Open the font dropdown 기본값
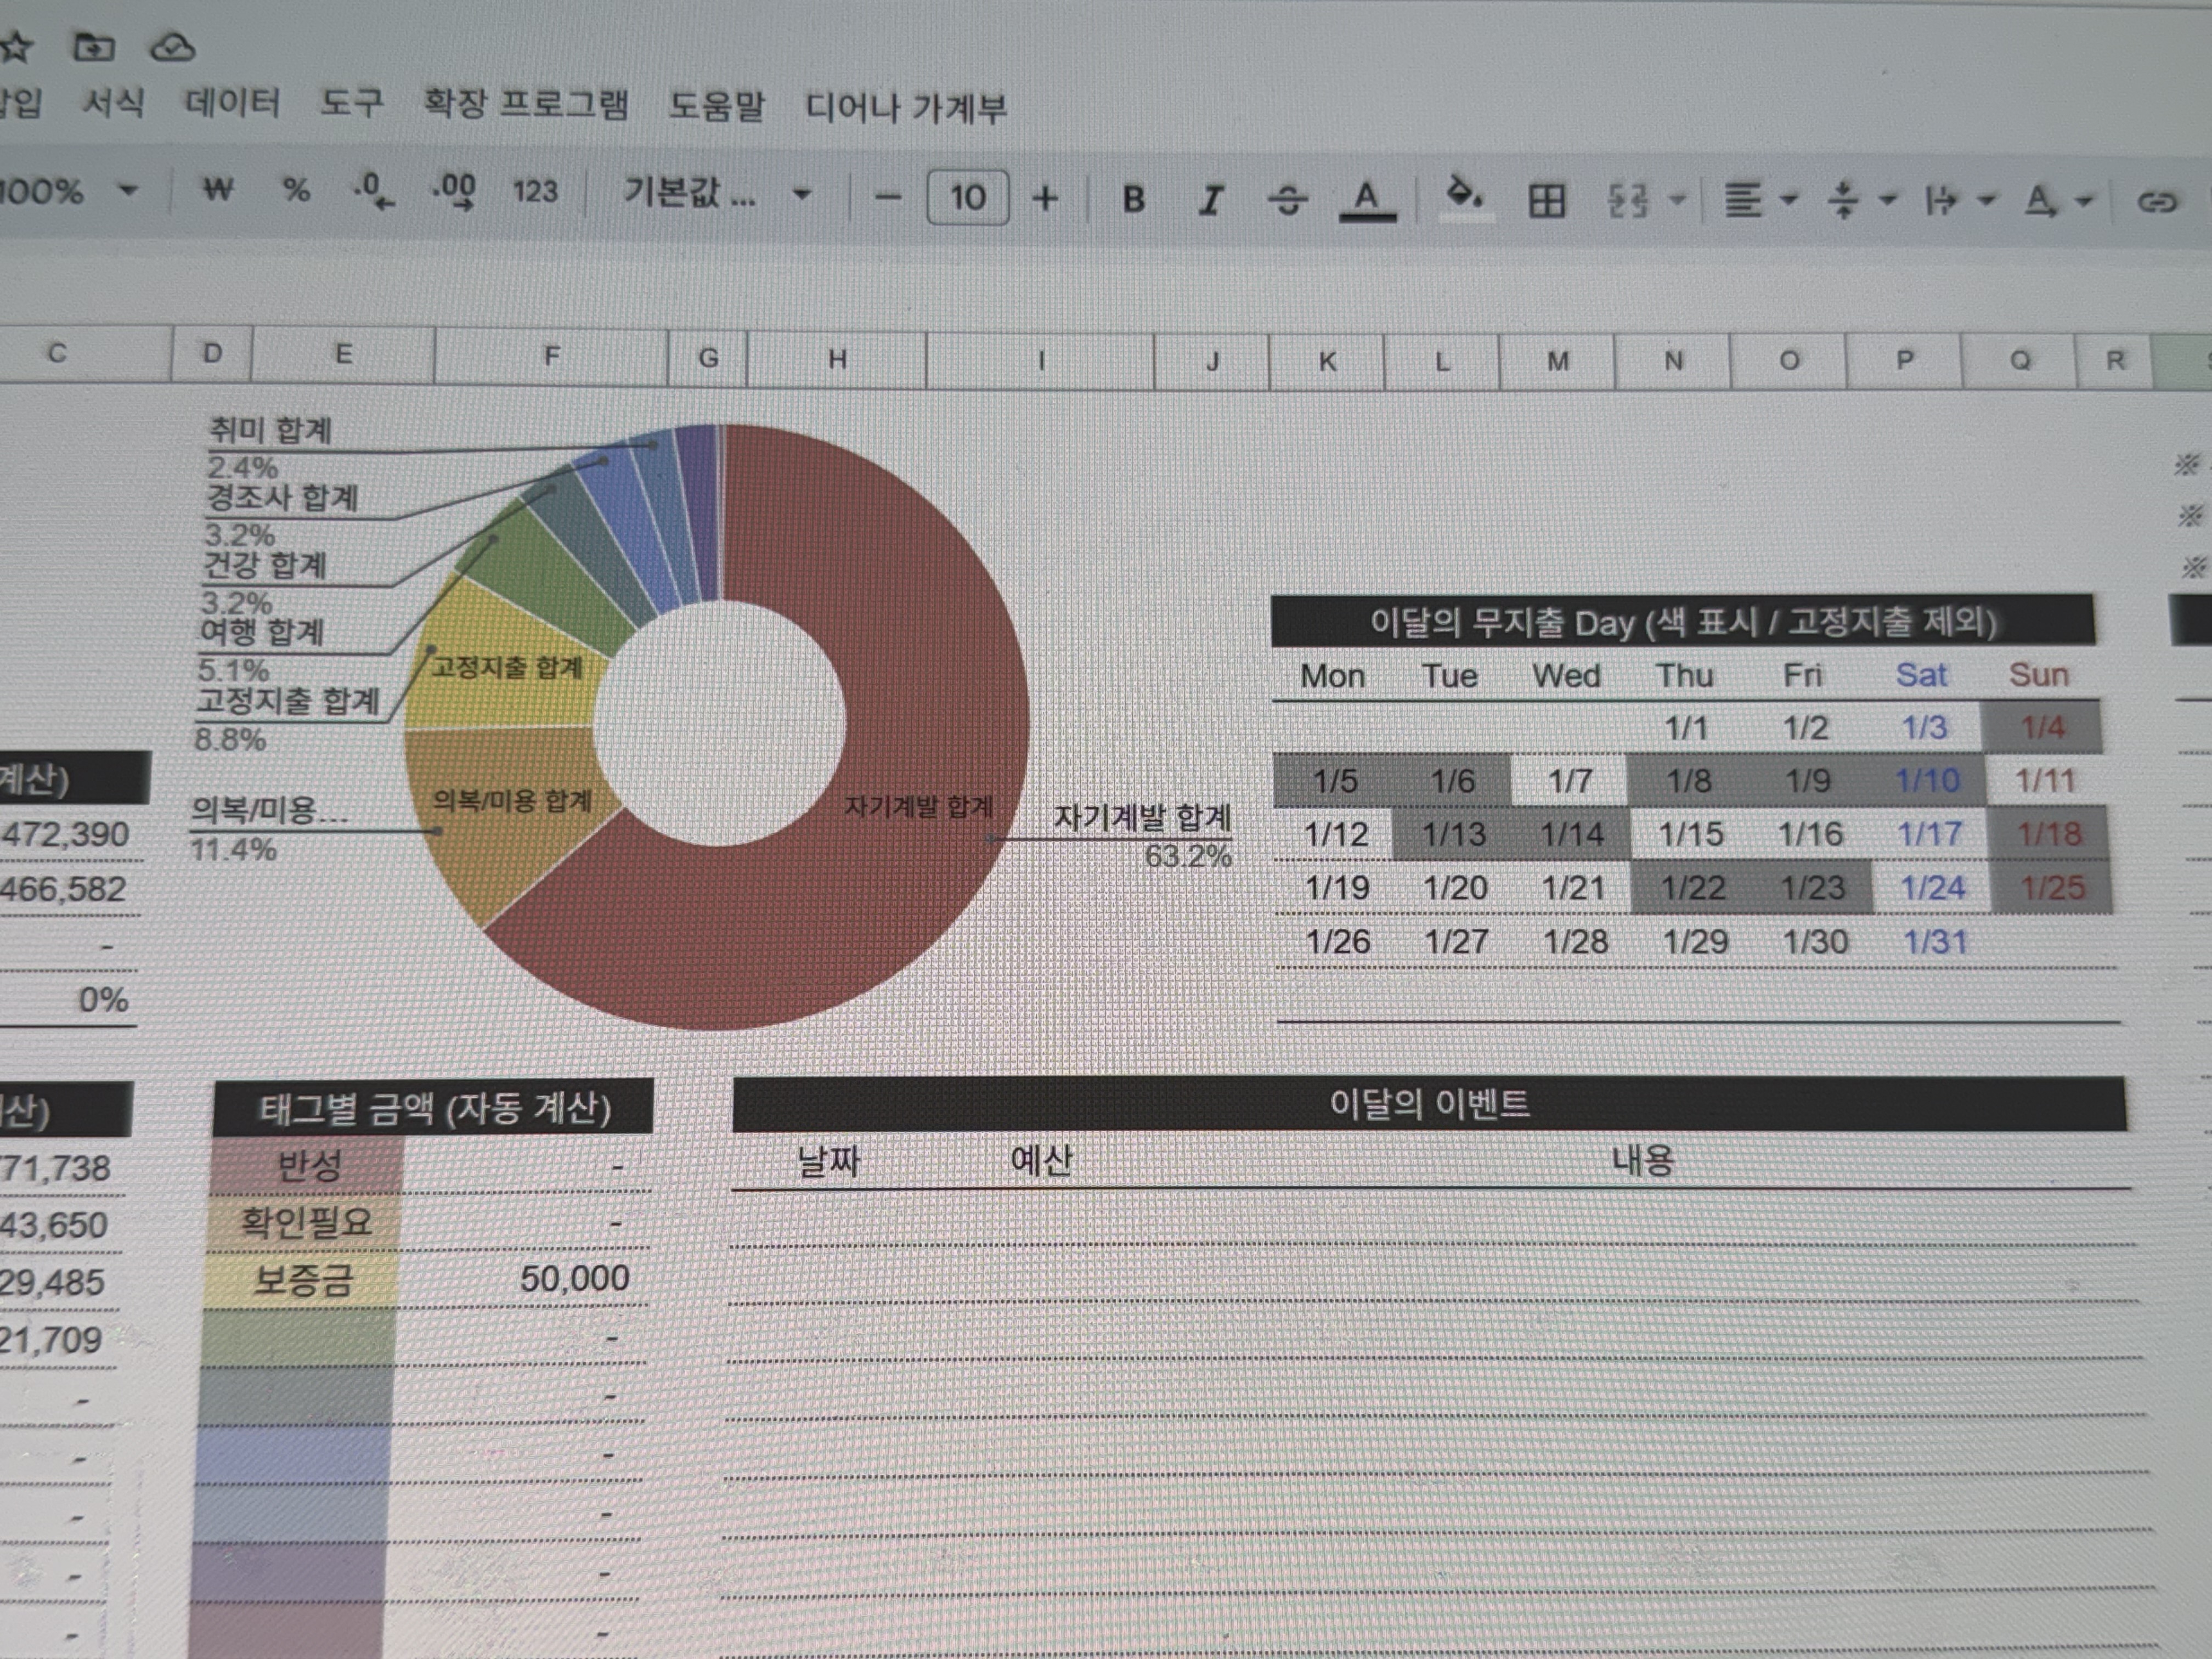Viewport: 2212px width, 1659px height. point(717,192)
